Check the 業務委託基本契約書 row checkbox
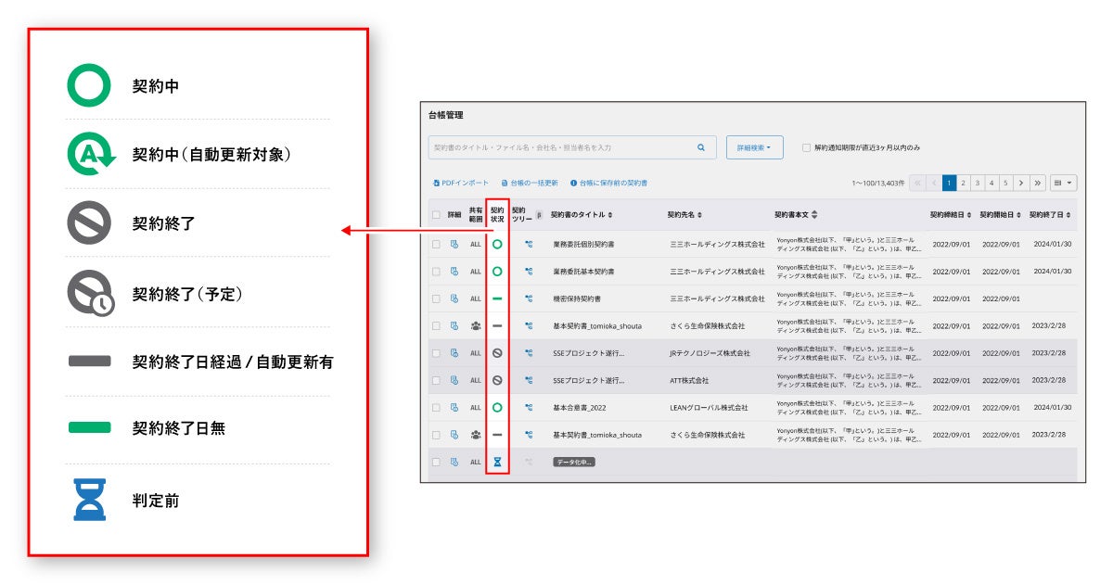 point(436,272)
